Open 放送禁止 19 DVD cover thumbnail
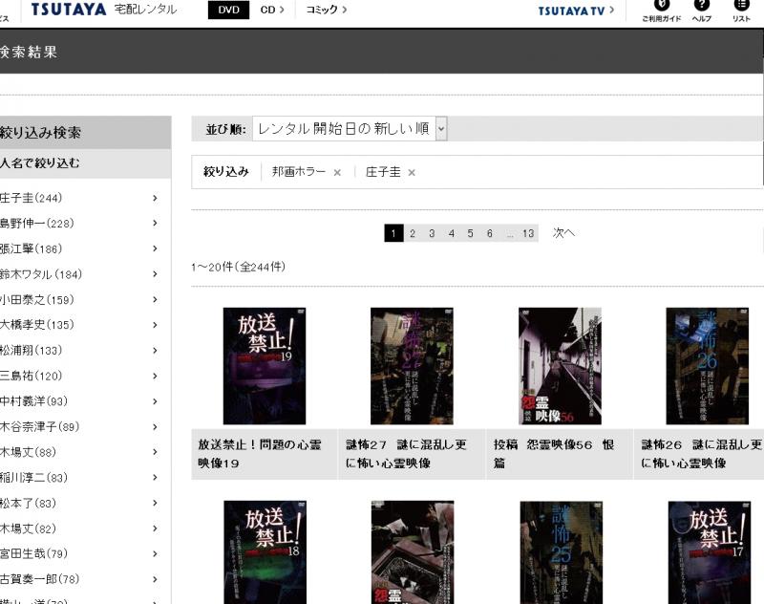This screenshot has height=604, width=764. [265, 366]
